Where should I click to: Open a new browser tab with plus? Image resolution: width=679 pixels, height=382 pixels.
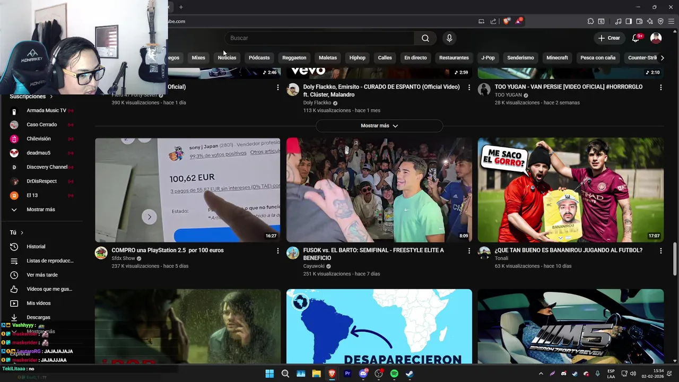(x=181, y=7)
